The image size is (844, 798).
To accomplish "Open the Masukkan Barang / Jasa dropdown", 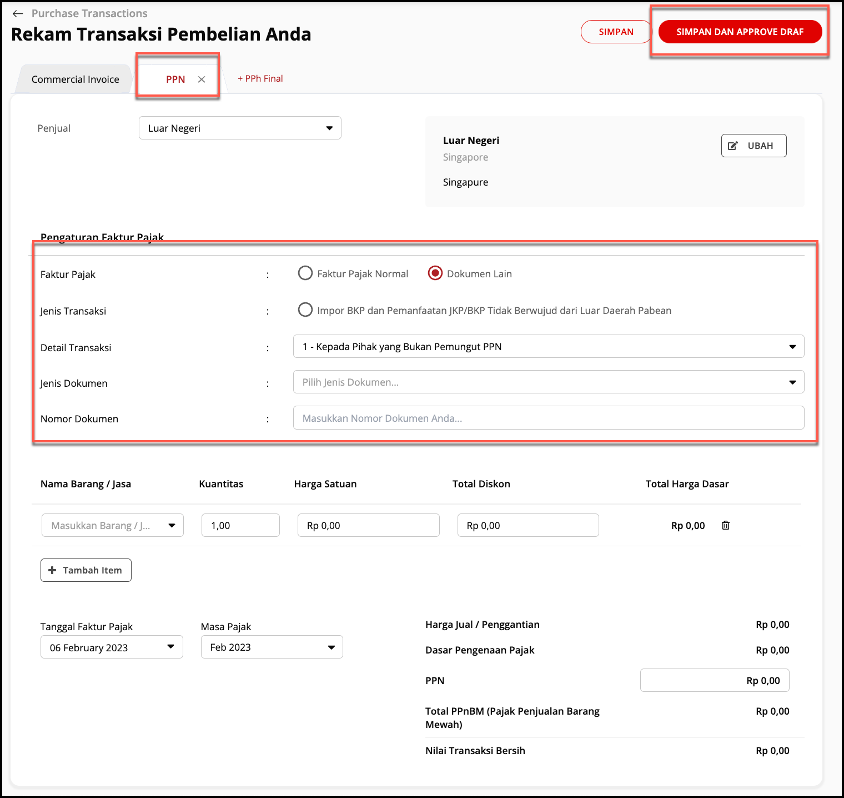I will tap(113, 525).
